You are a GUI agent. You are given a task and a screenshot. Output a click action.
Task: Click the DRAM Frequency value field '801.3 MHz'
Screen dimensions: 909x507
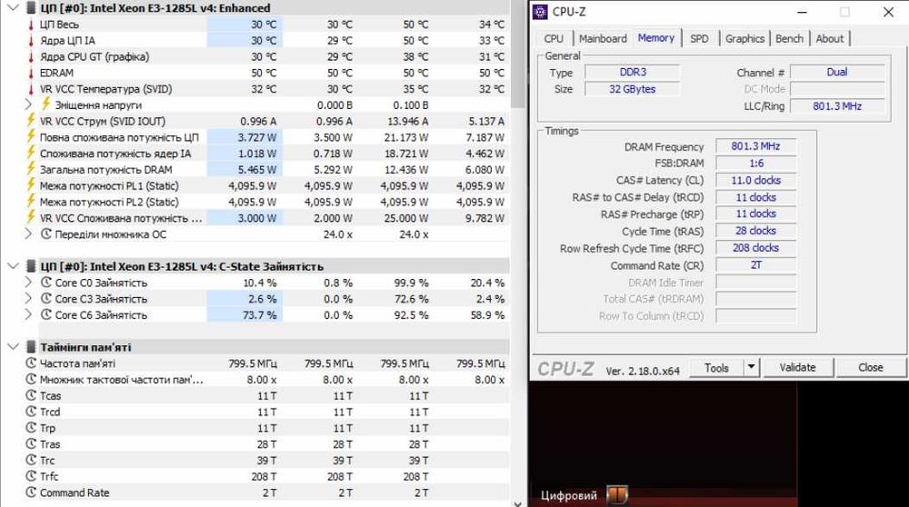755,146
